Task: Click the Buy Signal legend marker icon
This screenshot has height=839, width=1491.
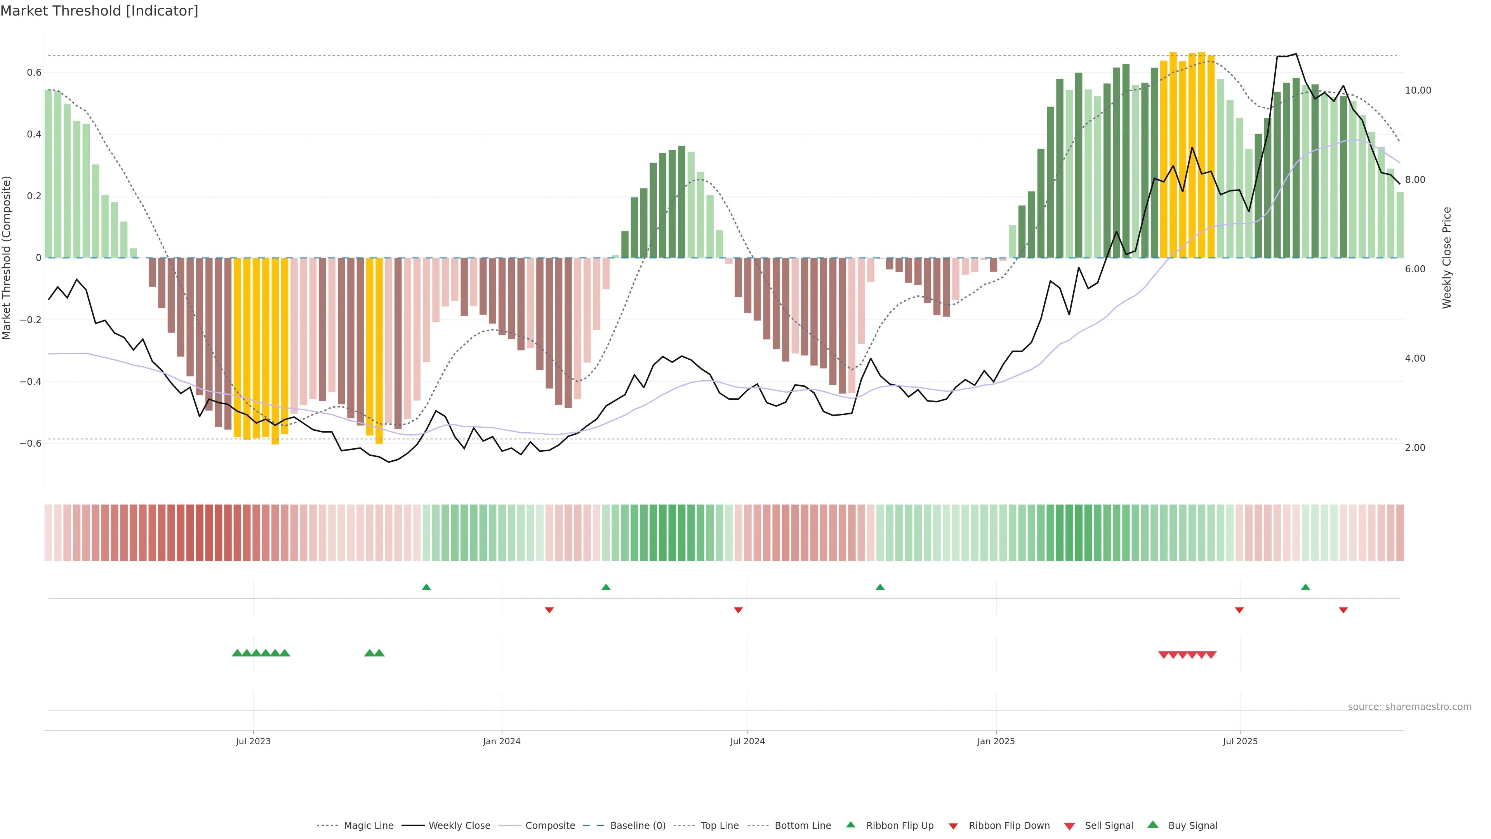Action: coord(1152,825)
